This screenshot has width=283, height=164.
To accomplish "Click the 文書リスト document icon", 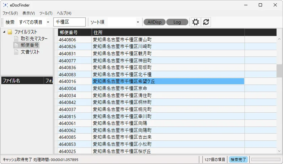I will [16, 52].
